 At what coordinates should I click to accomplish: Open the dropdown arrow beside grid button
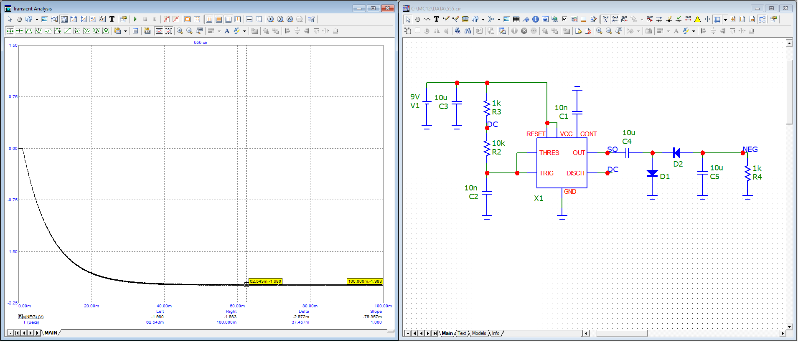(x=725, y=19)
